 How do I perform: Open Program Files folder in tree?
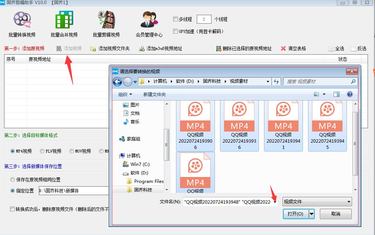coord(145,181)
